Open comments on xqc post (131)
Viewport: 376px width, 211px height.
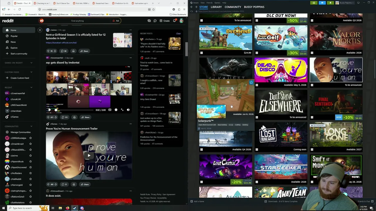(64, 117)
